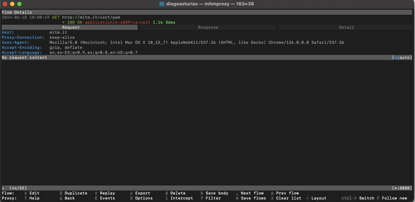This screenshot has width=415, height=202.
Task: Click the 36ms response time
Action: pos(170,23)
